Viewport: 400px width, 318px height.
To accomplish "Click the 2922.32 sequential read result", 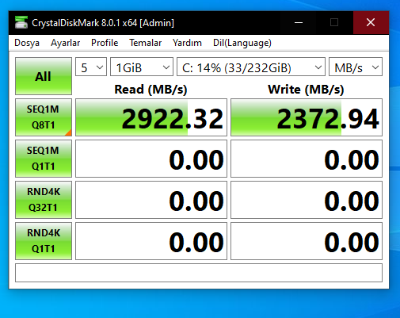I will (x=151, y=117).
